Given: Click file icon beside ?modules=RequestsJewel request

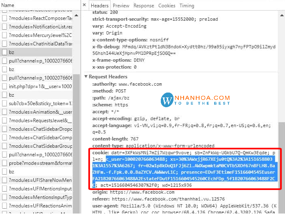Looking at the screenshot, I should (x=4, y=120).
